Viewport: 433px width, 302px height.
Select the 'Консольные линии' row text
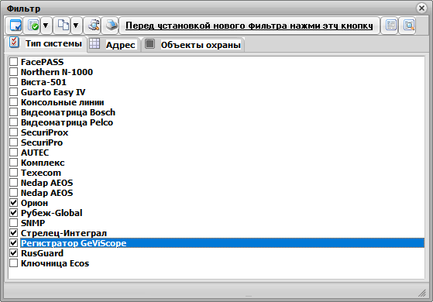coord(63,102)
